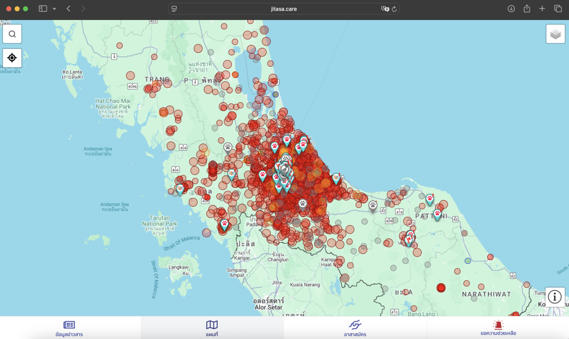The width and height of the screenshot is (569, 339).
Task: Switch to the แผนที่ map tab
Action: (x=212, y=327)
